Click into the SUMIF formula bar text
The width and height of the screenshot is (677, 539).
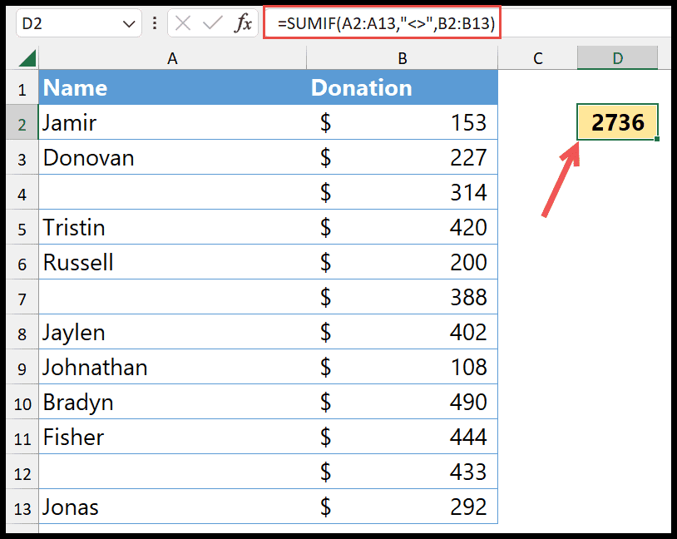click(386, 24)
